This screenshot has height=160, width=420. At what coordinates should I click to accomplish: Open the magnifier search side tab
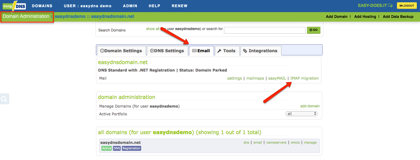point(4,99)
